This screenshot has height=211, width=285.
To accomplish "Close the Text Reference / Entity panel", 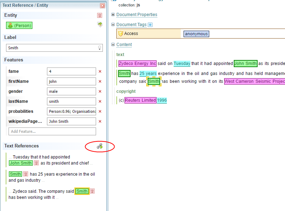I will tap(102, 6).
